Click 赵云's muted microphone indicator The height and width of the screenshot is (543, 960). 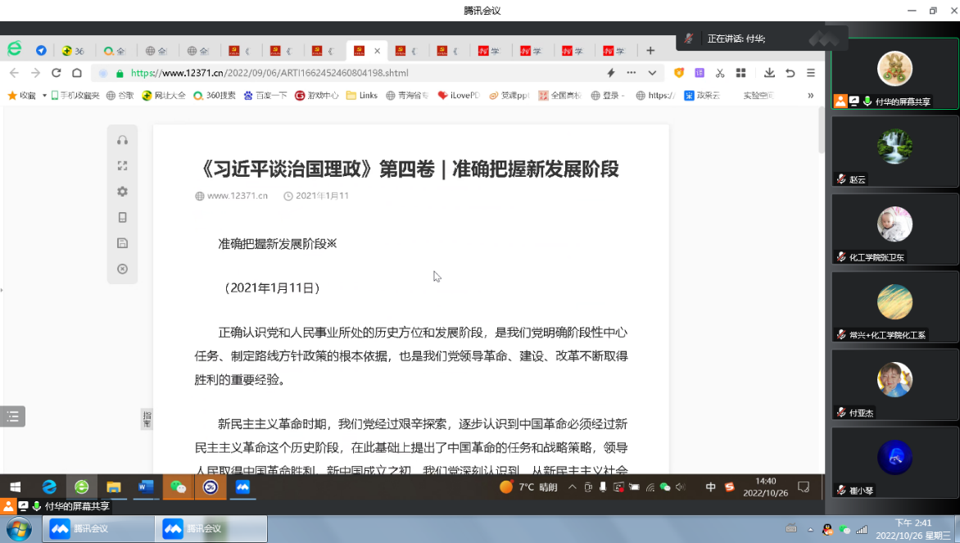point(840,179)
